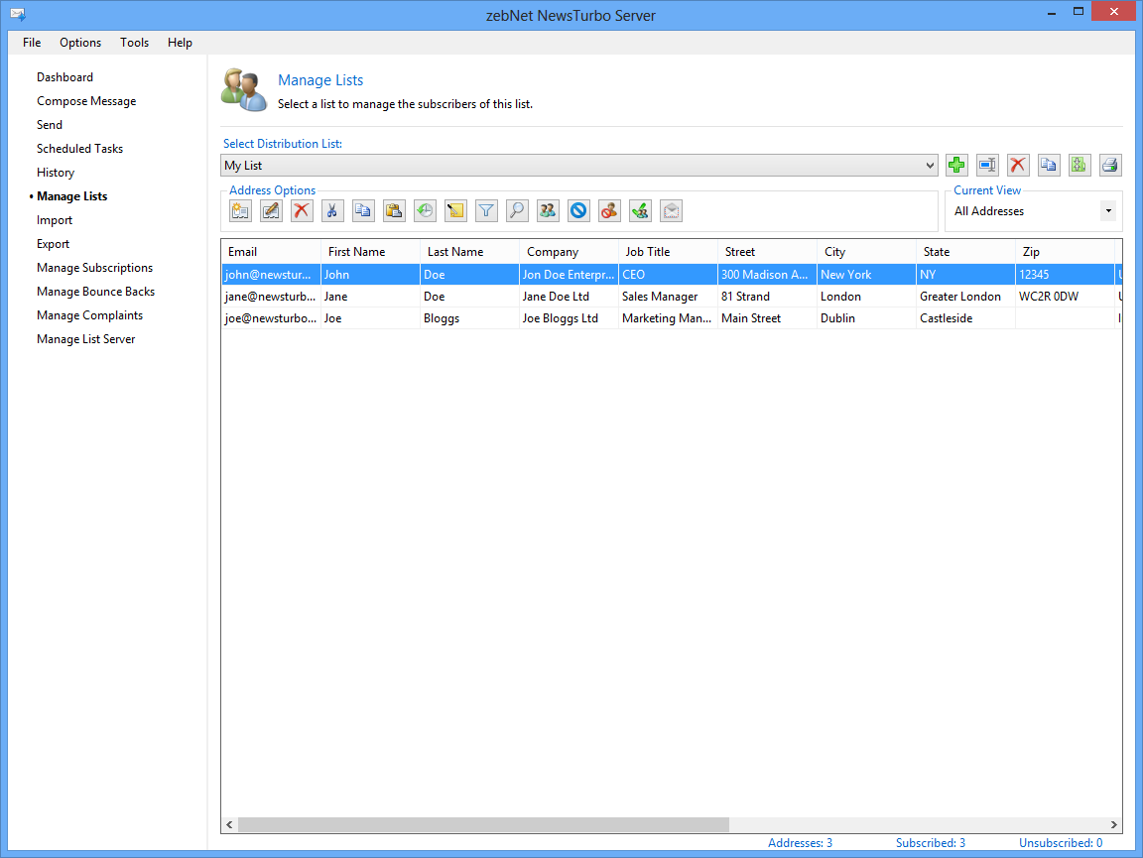This screenshot has width=1143, height=858.
Task: Expand the Current View dropdown
Action: point(1107,211)
